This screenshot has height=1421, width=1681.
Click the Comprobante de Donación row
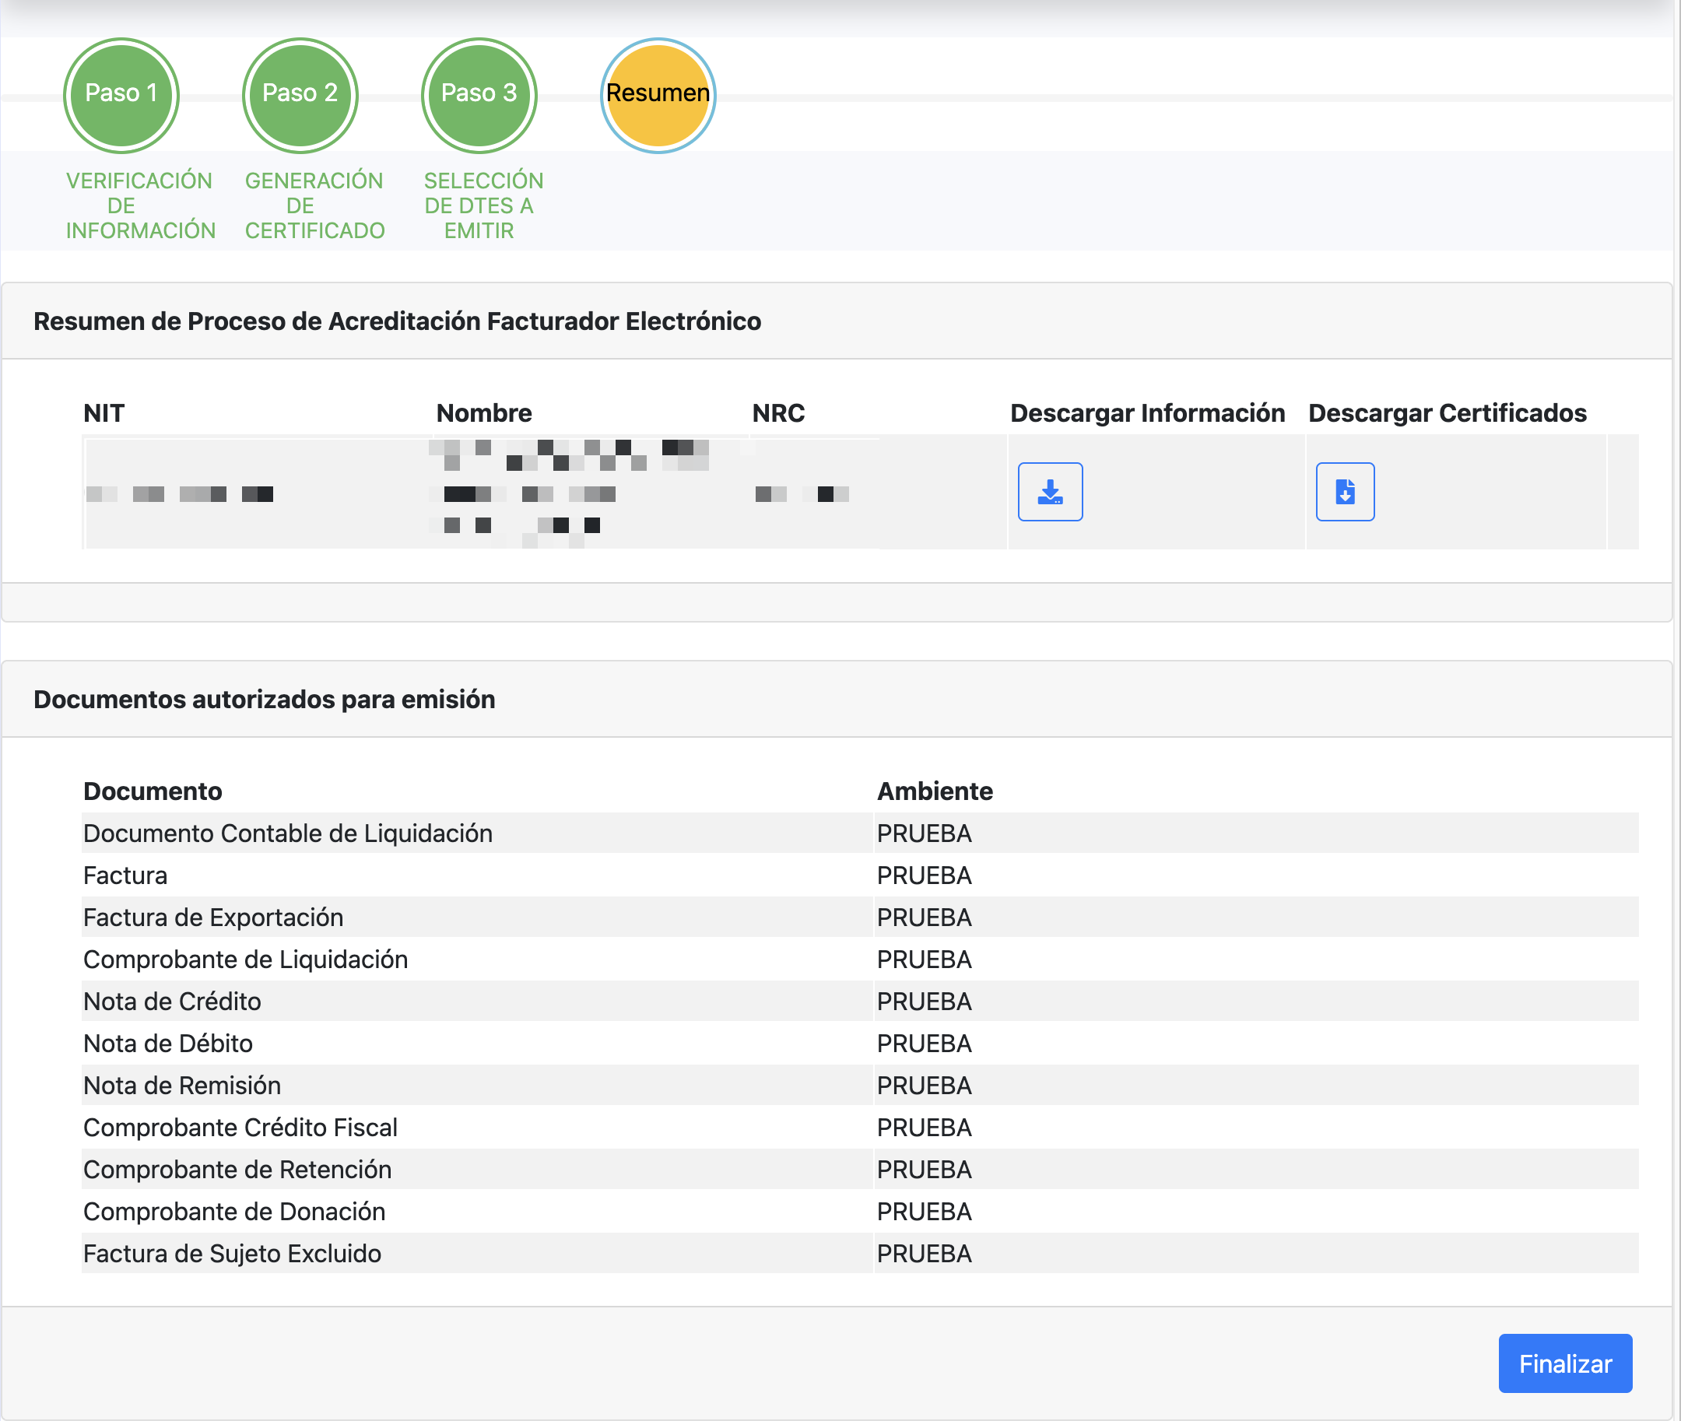[x=233, y=1212]
